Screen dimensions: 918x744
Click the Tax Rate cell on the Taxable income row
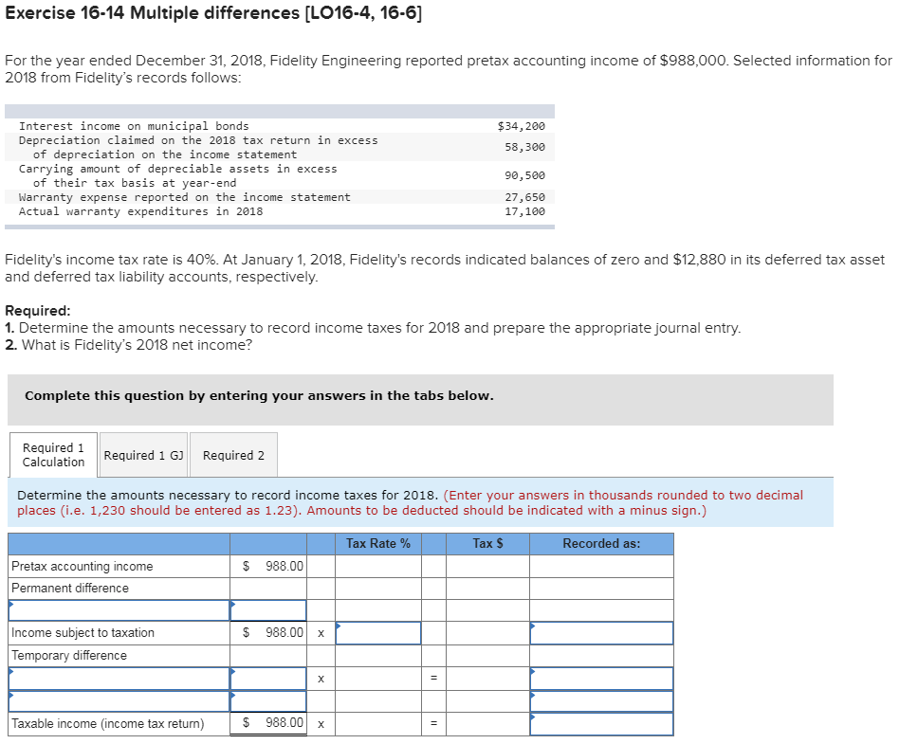(x=377, y=723)
